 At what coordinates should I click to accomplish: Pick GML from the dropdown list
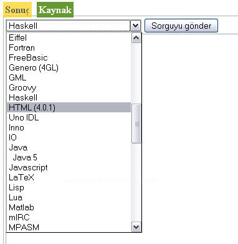coord(69,77)
